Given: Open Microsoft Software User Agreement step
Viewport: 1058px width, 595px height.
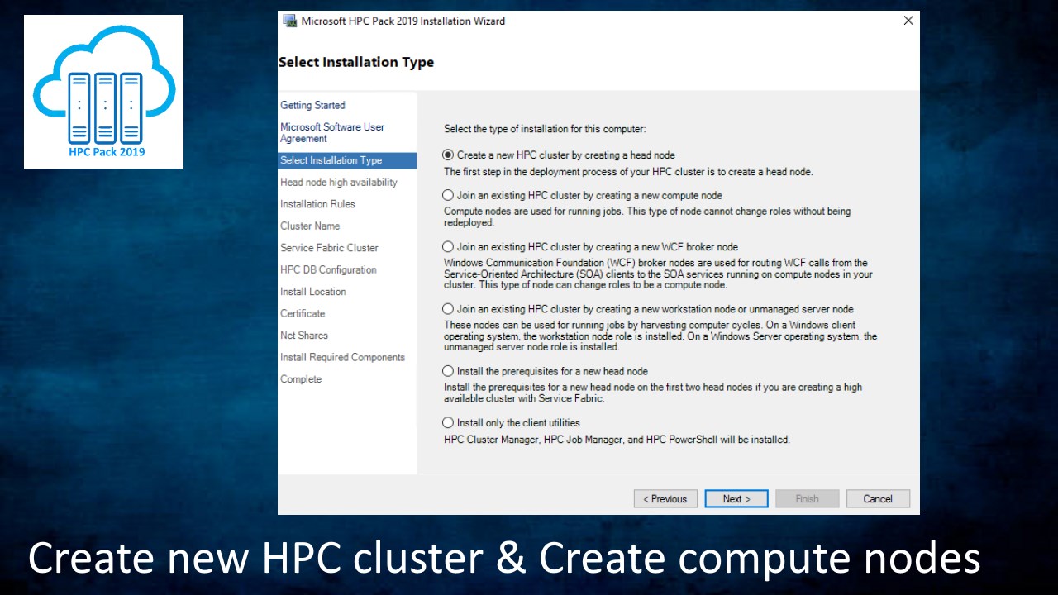Looking at the screenshot, I should [332, 133].
